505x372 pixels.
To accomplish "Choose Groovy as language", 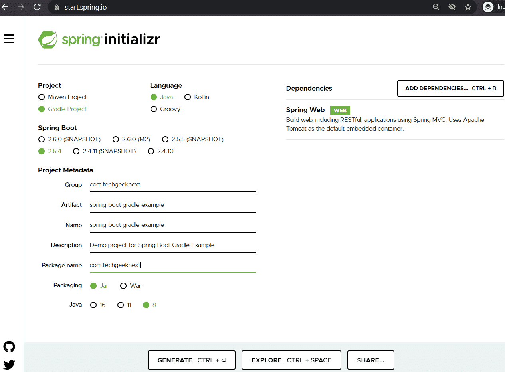I will click(165, 109).
